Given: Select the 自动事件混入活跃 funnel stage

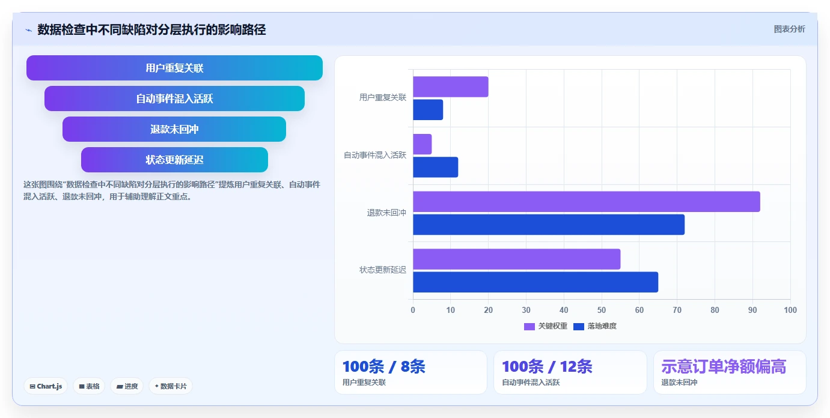Looking at the screenshot, I should coord(174,98).
